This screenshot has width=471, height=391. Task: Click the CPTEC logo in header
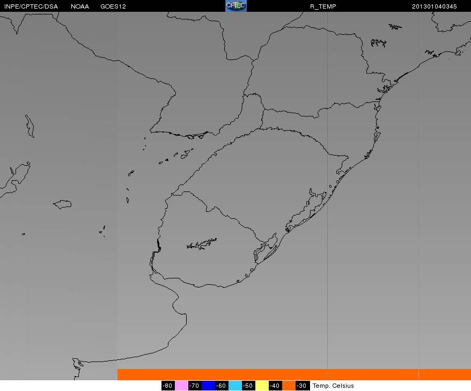[x=236, y=6]
